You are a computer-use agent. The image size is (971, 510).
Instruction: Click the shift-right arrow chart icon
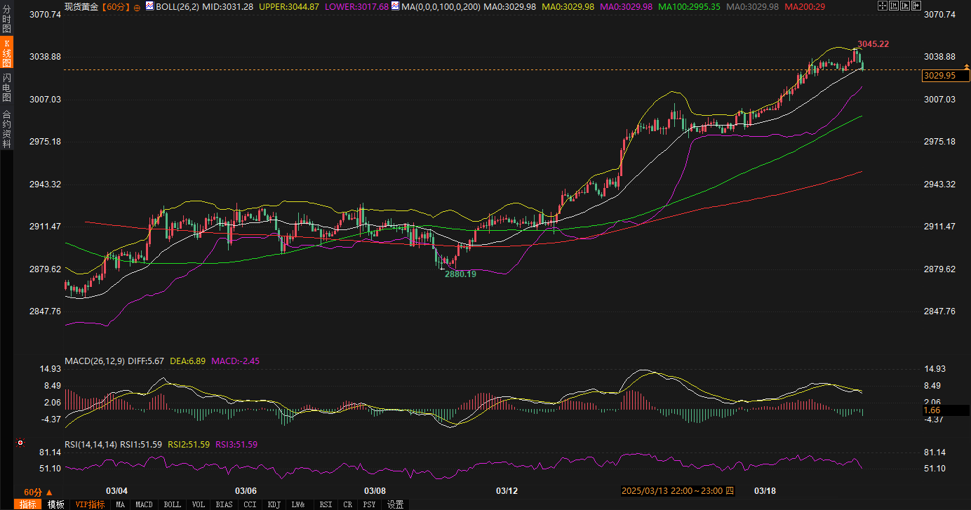(916, 6)
